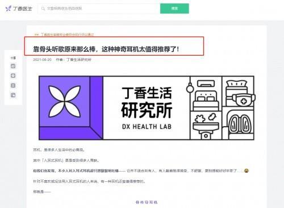The height and width of the screenshot is (208, 284).
Task: Click the bottom share icon in sidebar
Action: (13, 95)
